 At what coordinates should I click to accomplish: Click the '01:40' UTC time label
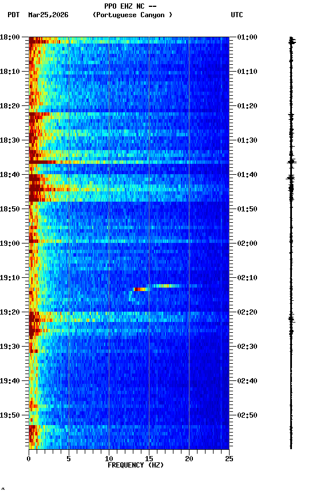click(x=247, y=175)
